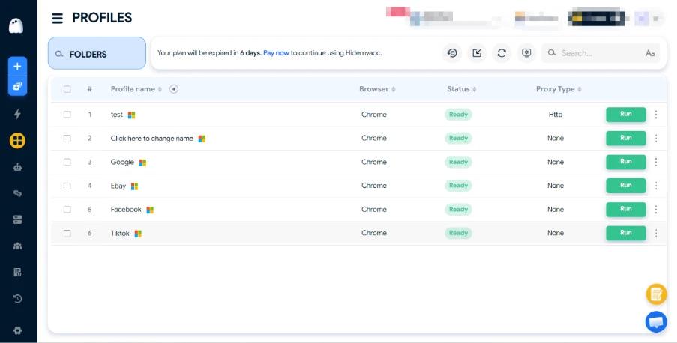Check the box for Tiktok profile
The height and width of the screenshot is (343, 677).
(x=67, y=233)
